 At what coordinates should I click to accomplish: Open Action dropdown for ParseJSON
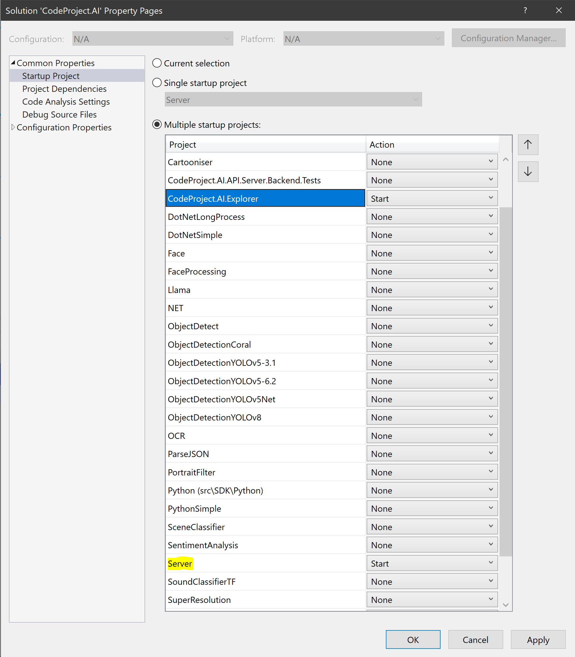click(x=432, y=454)
